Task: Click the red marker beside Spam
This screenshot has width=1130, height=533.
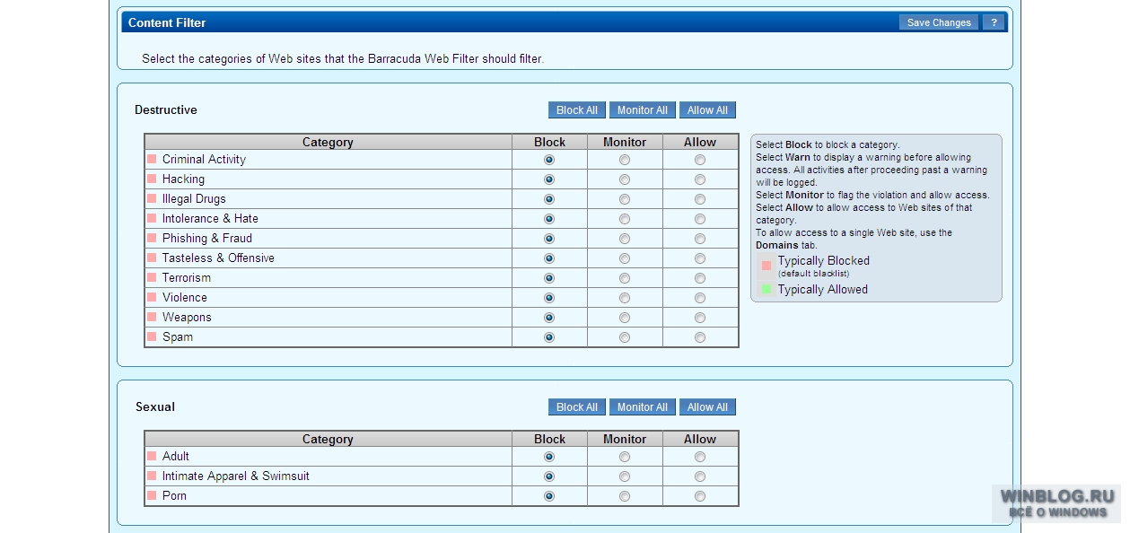Action: tap(152, 337)
